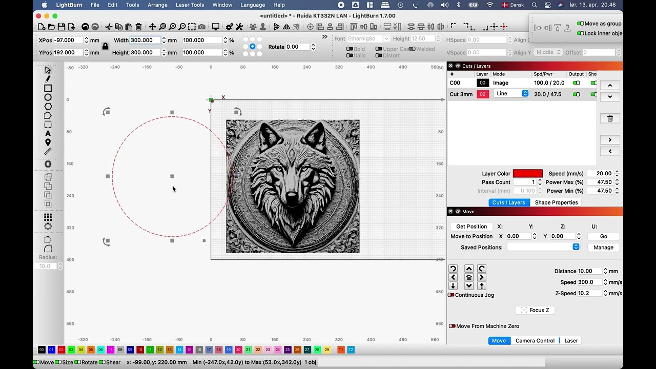Open preview with monitor icon
The height and width of the screenshot is (369, 656).
tap(216, 27)
